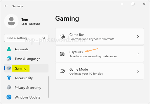This screenshot has height=104, width=150.
Task: Open Windows Update from the sidebar
Action: pyautogui.click(x=27, y=97)
